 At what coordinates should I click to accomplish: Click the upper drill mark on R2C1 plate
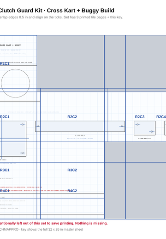pos(23,125)
